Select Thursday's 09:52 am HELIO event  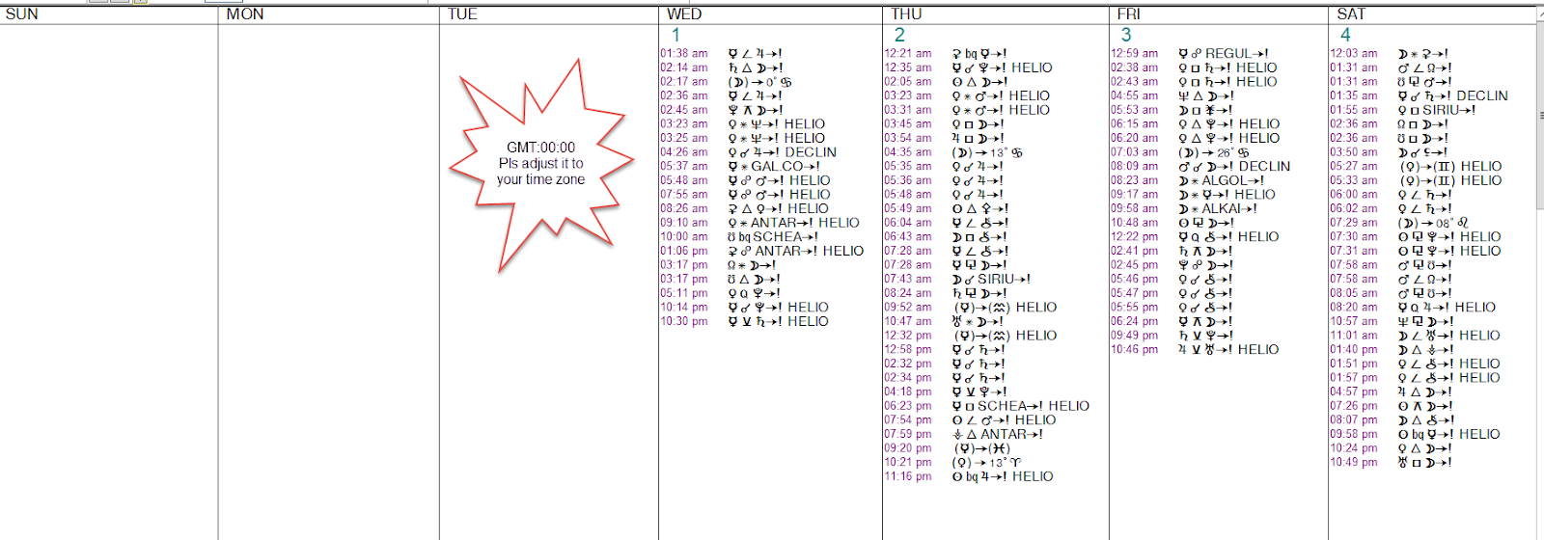(x=971, y=308)
